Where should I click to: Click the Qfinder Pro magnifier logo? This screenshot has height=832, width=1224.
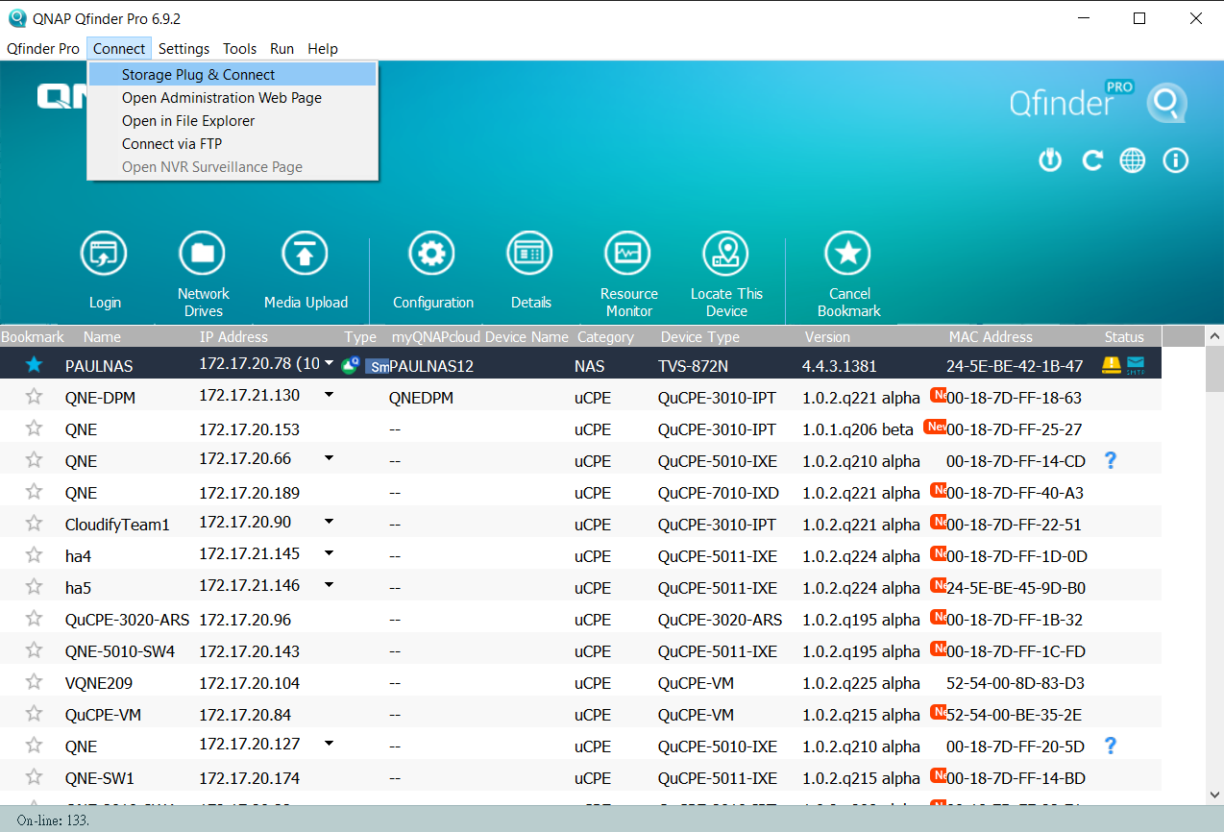pyautogui.click(x=1166, y=103)
